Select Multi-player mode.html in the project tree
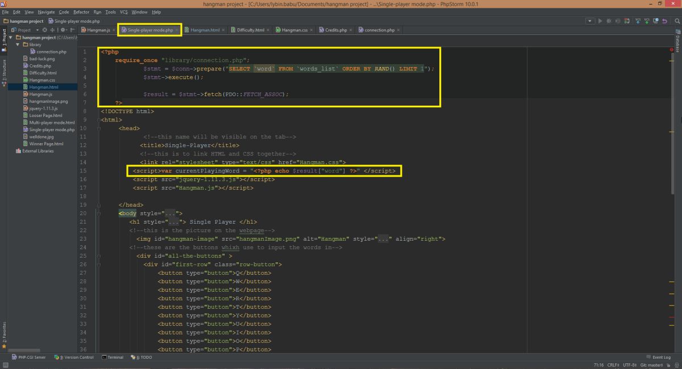The height and width of the screenshot is (369, 682). click(48, 123)
